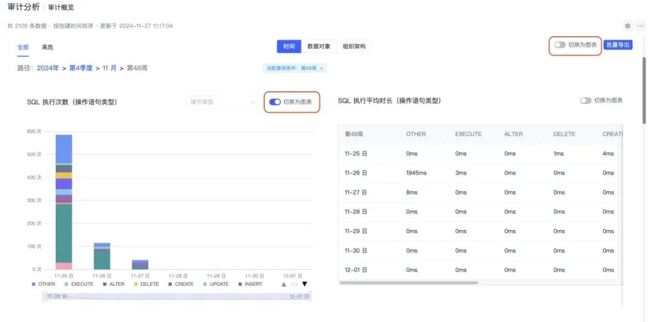
Task: Select the 组织架构 dimension tab
Action: coord(354,47)
